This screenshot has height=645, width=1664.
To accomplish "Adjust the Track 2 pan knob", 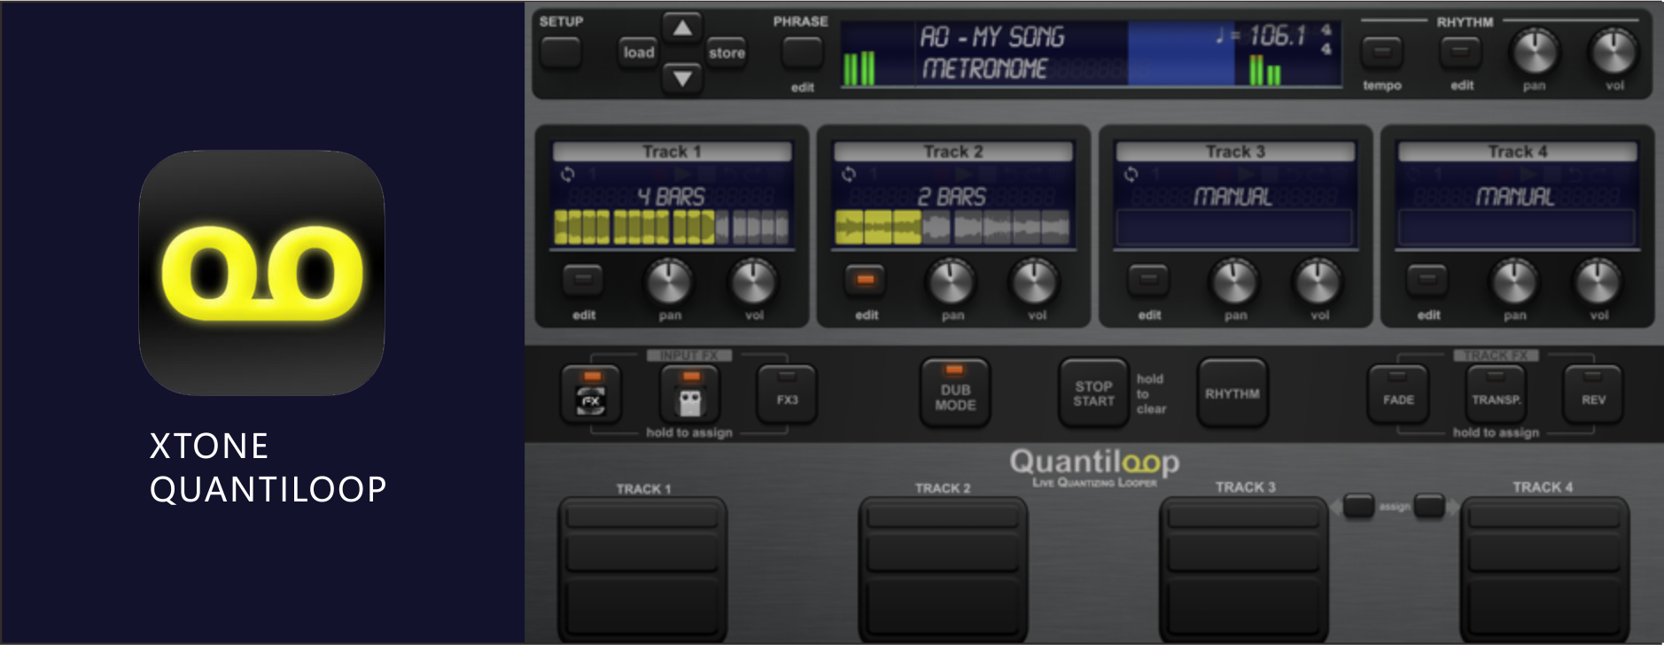I will (951, 281).
